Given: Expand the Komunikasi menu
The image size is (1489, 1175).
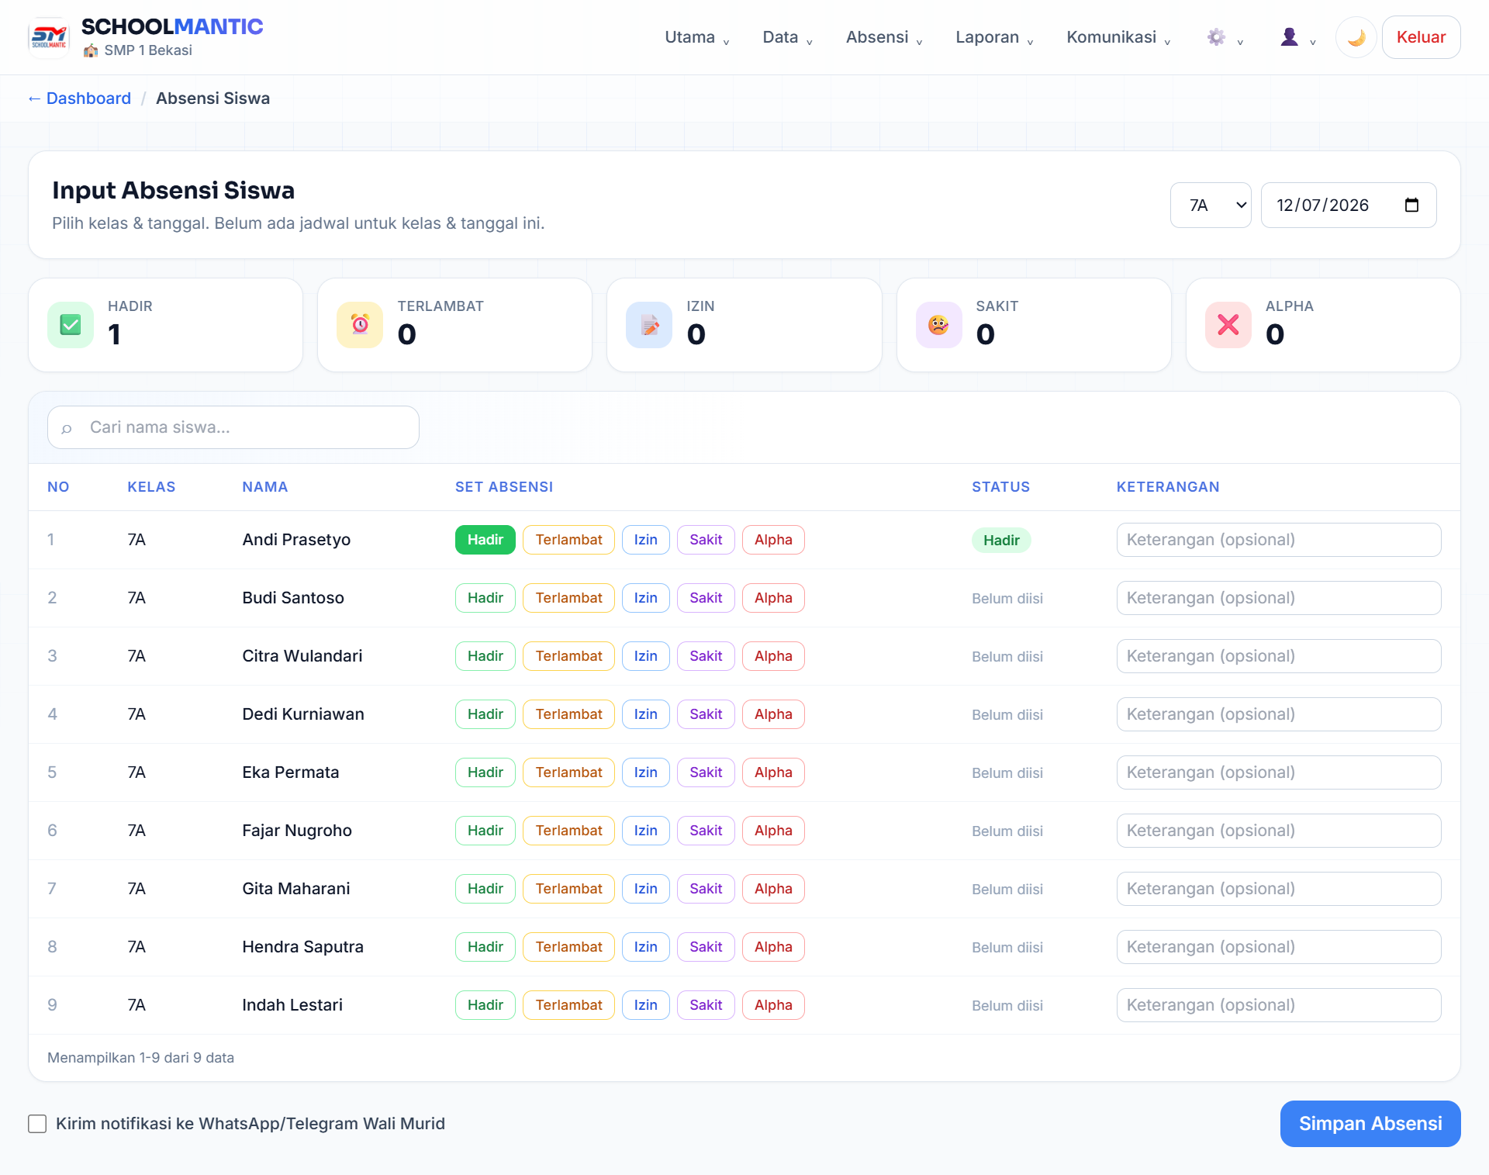Looking at the screenshot, I should point(1118,37).
